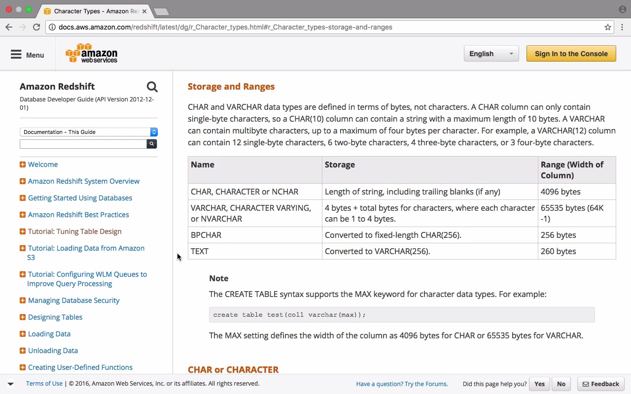Open the Terms of Use link
Image resolution: width=631 pixels, height=394 pixels.
(x=44, y=384)
